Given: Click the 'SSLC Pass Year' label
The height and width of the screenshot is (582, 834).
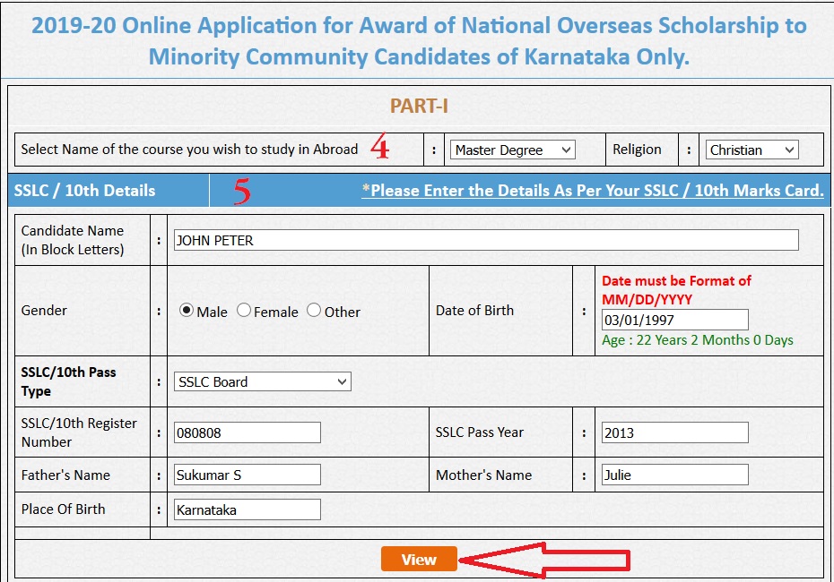Looking at the screenshot, I should click(479, 432).
